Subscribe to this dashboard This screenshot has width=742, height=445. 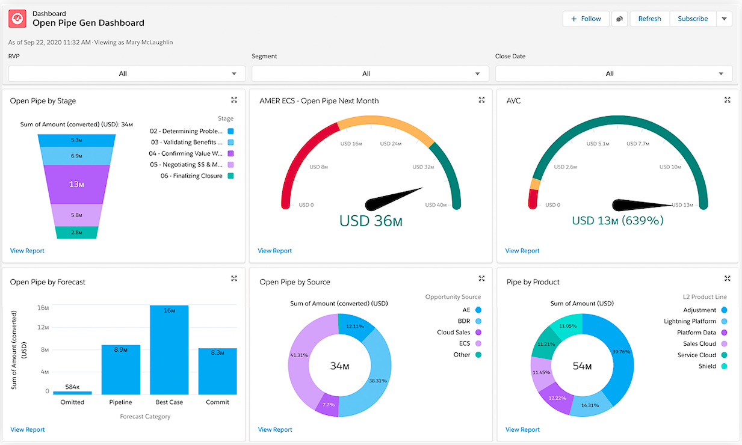pos(693,19)
